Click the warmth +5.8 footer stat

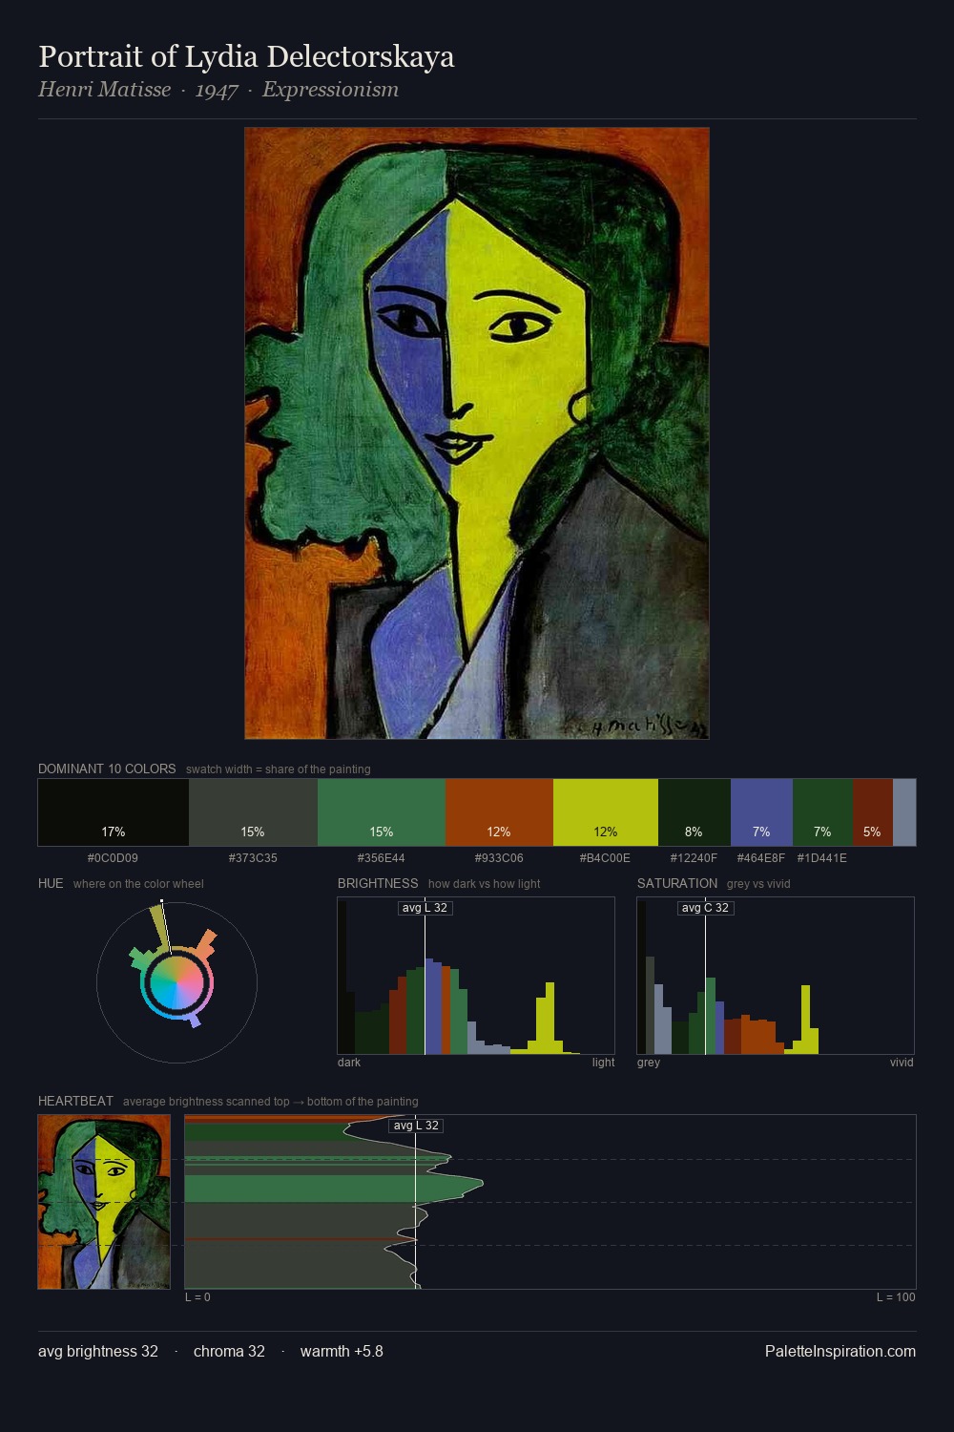pos(342,1351)
